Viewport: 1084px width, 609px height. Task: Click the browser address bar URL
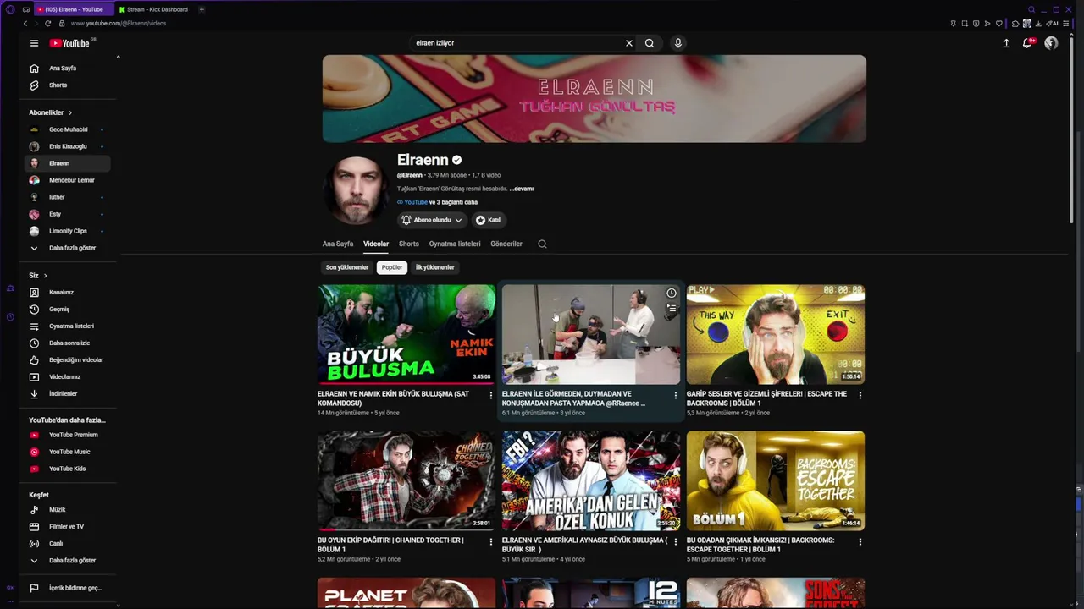point(119,24)
